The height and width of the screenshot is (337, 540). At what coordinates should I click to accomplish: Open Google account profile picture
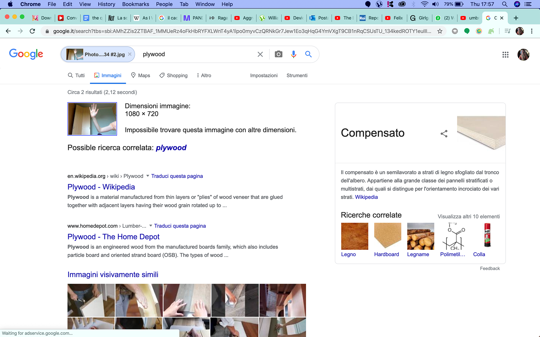pyautogui.click(x=523, y=54)
